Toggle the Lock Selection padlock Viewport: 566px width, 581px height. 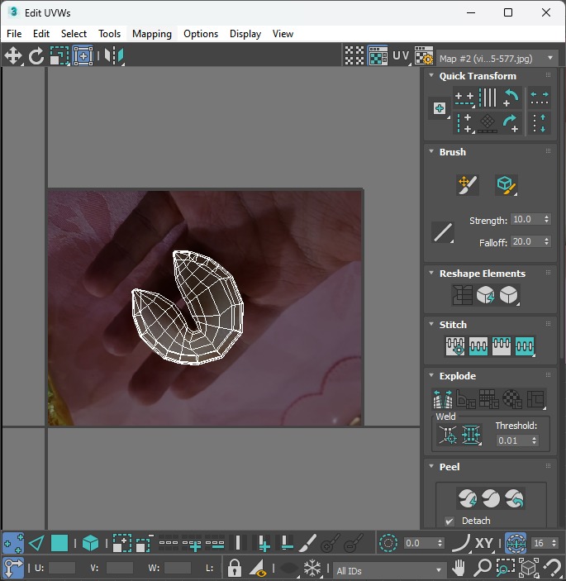pos(234,568)
